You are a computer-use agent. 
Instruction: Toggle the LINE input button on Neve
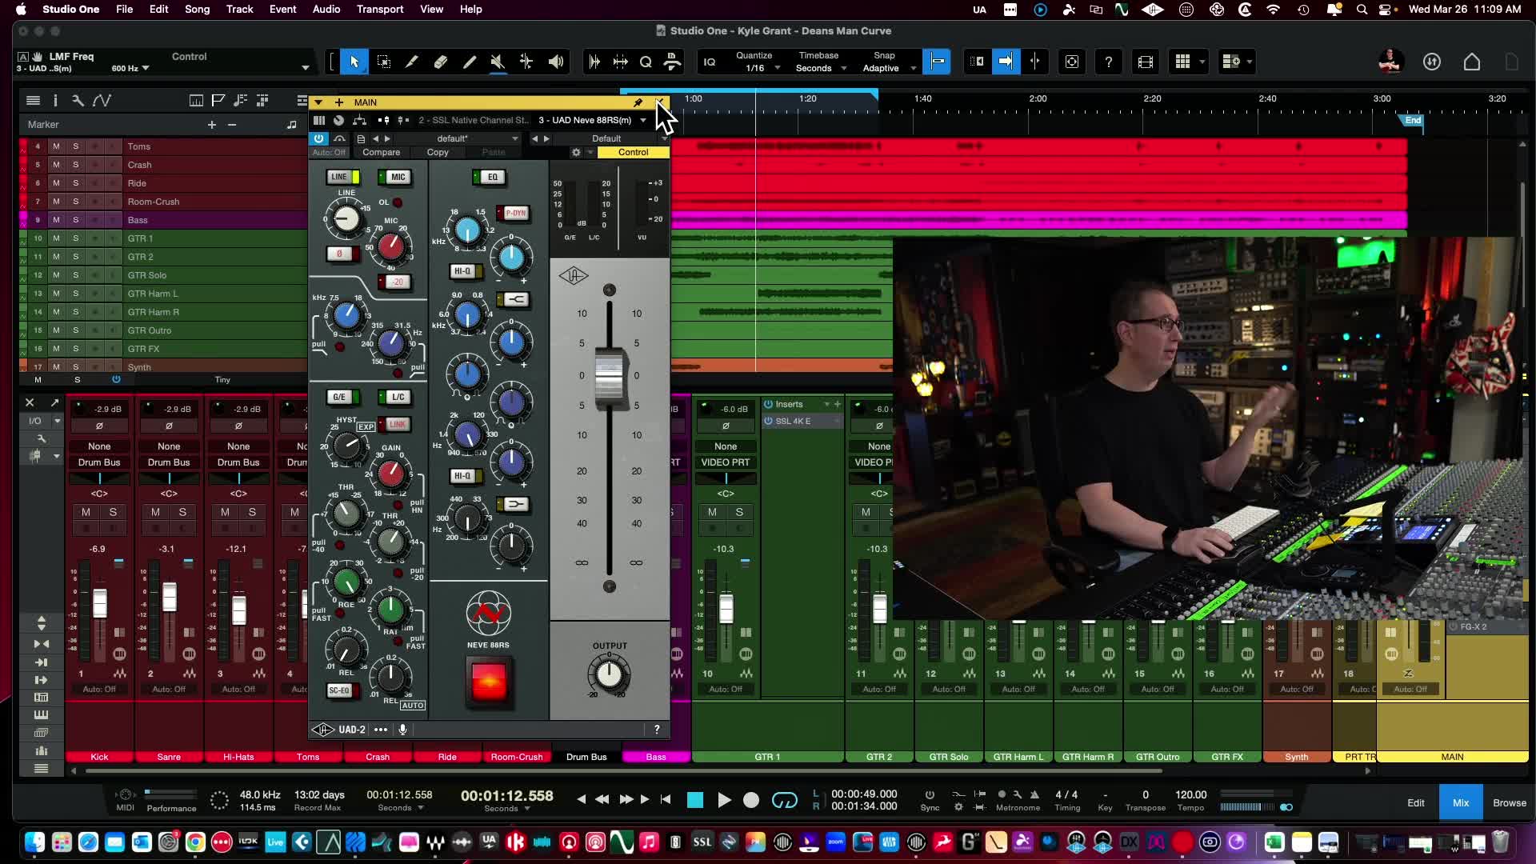[343, 177]
